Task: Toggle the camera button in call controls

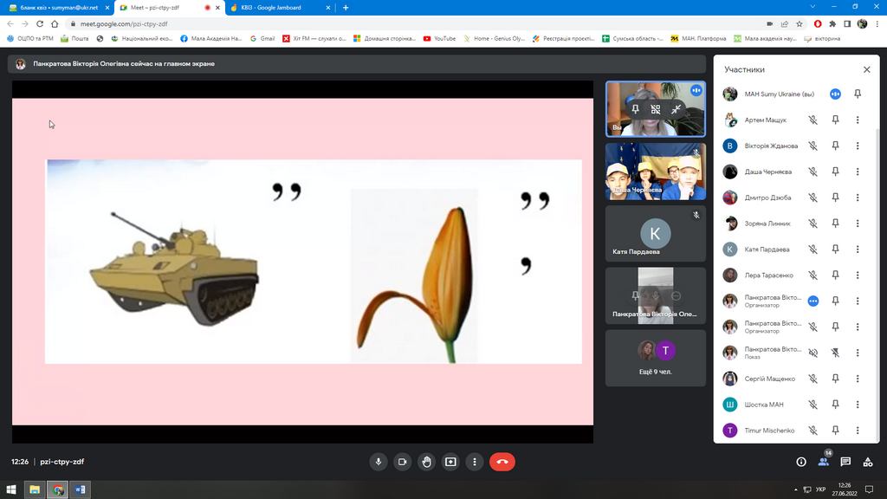Action: [x=402, y=462]
